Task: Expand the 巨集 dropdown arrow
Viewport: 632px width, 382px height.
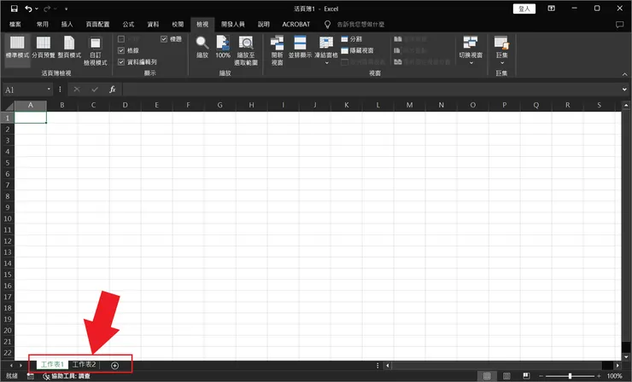Action: 502,63
